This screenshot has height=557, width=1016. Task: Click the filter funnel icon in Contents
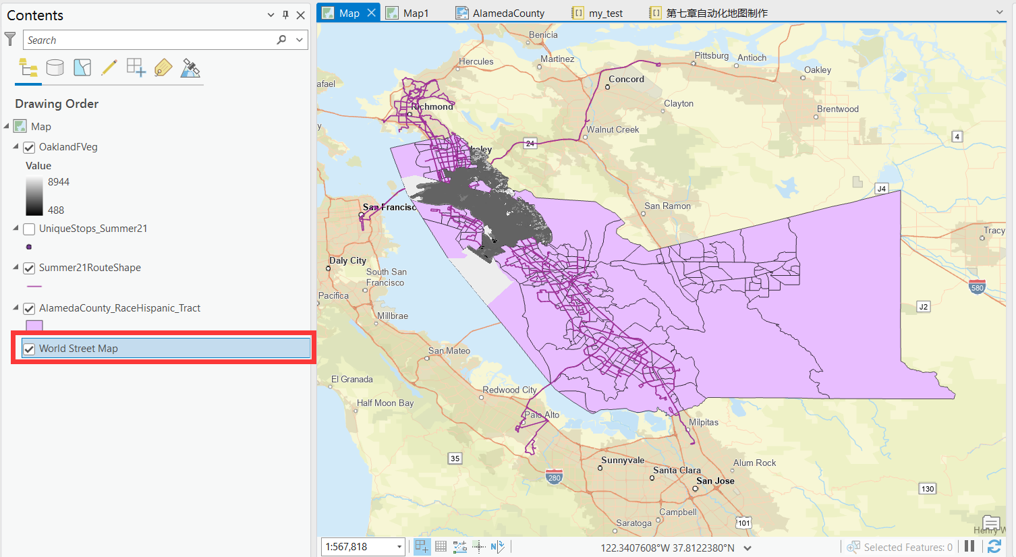tap(10, 39)
